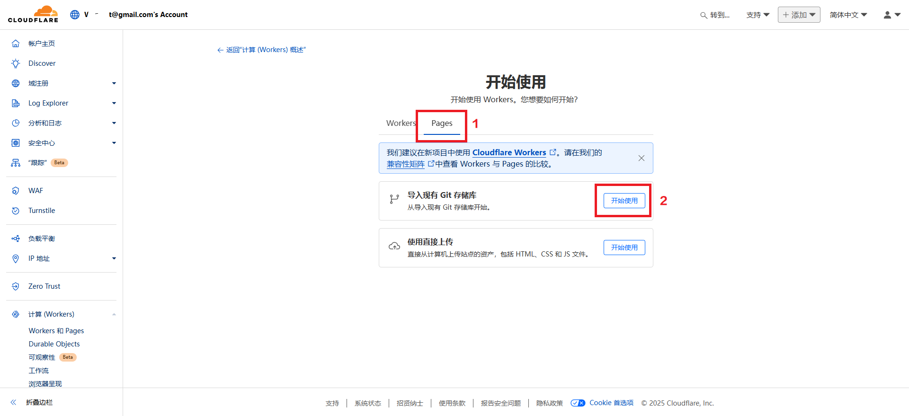This screenshot has height=416, width=909.
Task: Click 开始使用 for importing Git repository
Action: [x=624, y=201]
